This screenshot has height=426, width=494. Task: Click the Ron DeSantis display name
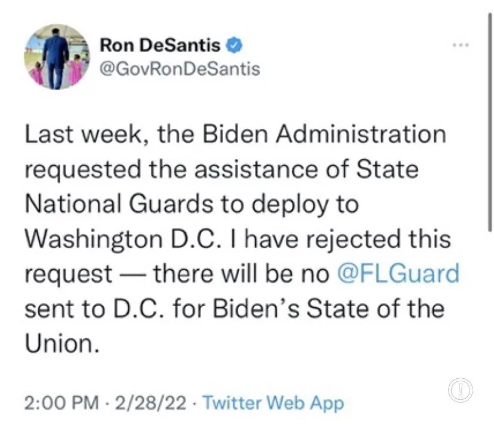[x=160, y=45]
